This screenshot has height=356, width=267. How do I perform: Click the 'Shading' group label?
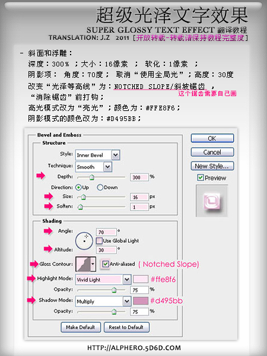tap(52, 221)
